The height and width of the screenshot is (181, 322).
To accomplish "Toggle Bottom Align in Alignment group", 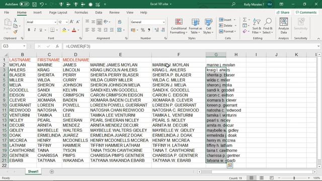I will coord(99,22).
